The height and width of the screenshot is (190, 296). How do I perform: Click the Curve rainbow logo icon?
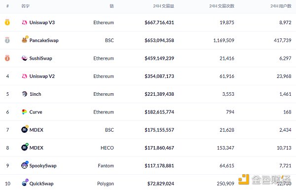tap(24, 112)
